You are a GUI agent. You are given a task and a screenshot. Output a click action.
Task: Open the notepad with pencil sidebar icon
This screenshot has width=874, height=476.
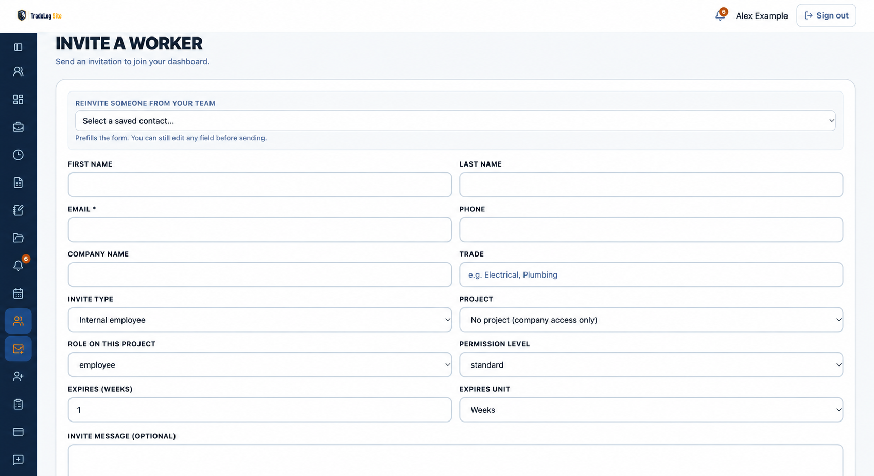18,210
